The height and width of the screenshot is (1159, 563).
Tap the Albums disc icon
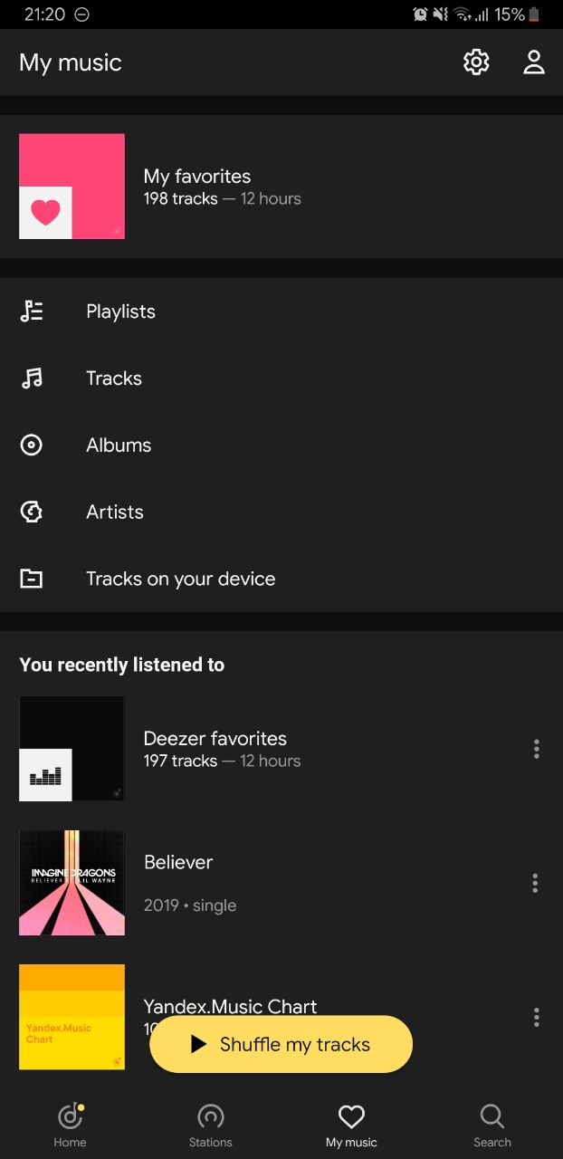32,445
